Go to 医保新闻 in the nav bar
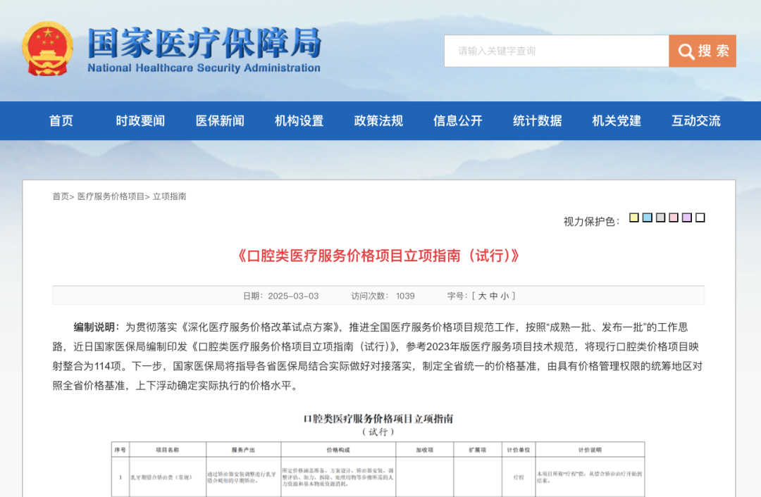Screen dimensions: 761x497 (x=220, y=121)
